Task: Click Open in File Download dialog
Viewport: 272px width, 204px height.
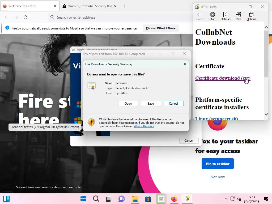Action: pos(128,104)
